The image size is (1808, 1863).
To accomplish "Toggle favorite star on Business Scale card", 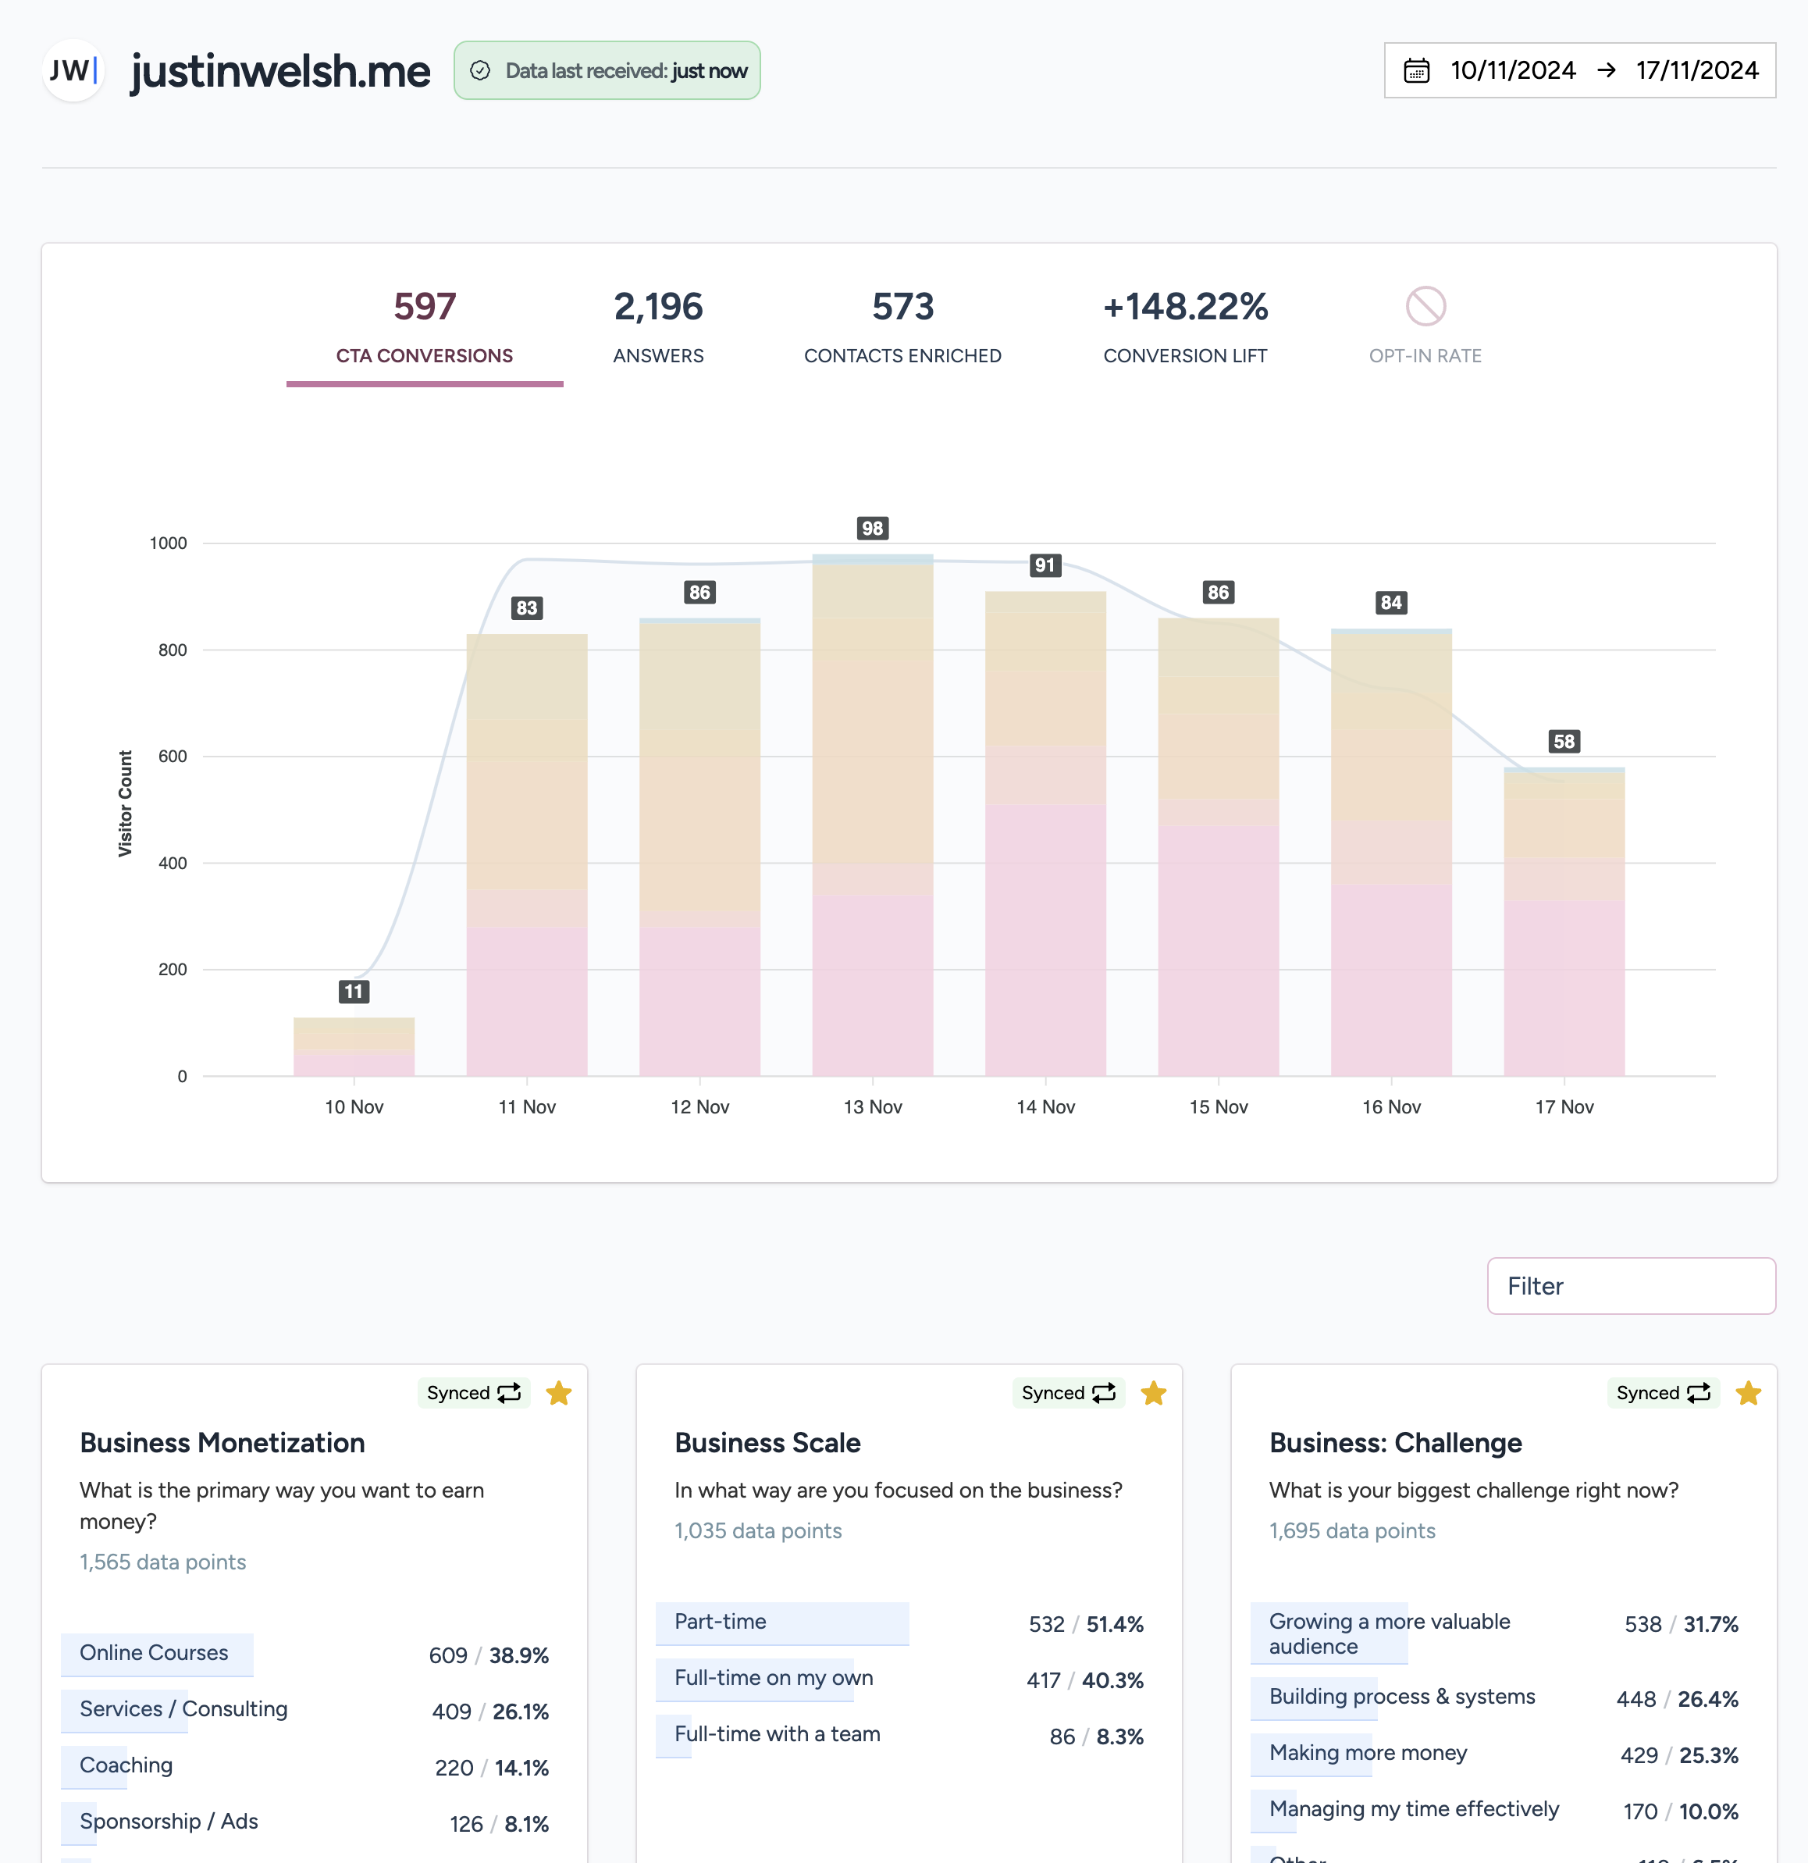I will click(1153, 1392).
